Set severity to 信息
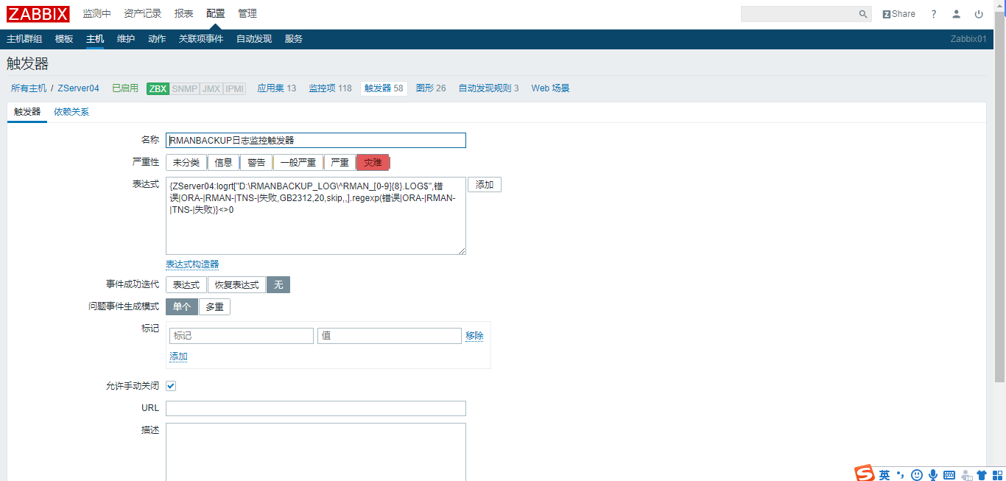1006x481 pixels. pyautogui.click(x=223, y=163)
